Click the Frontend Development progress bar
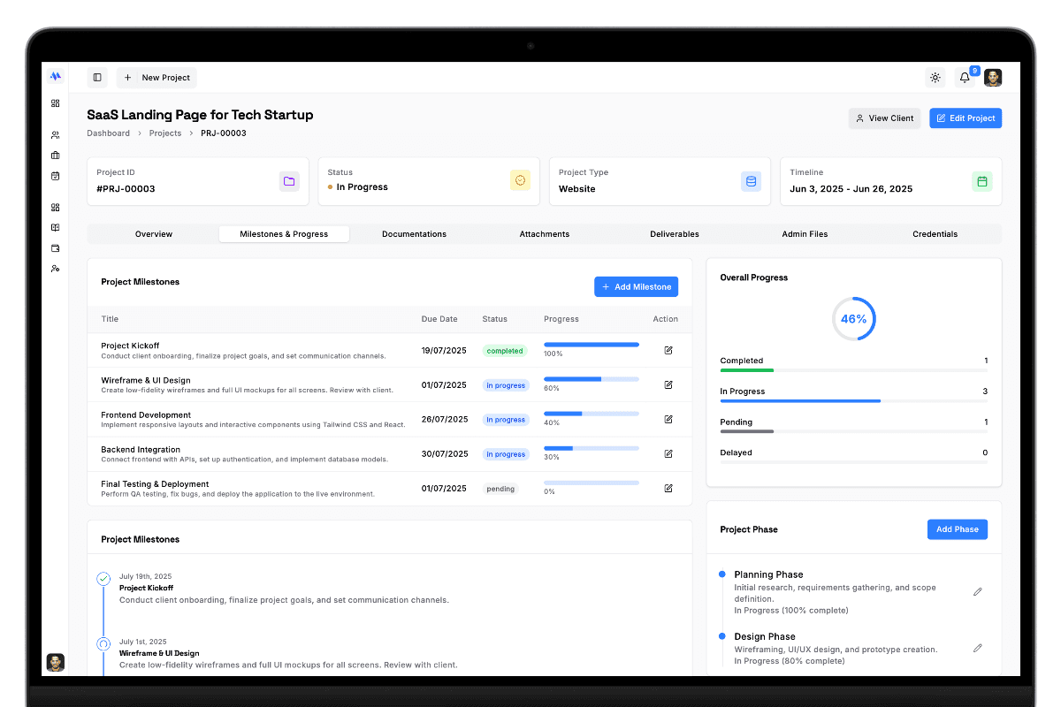 [592, 414]
